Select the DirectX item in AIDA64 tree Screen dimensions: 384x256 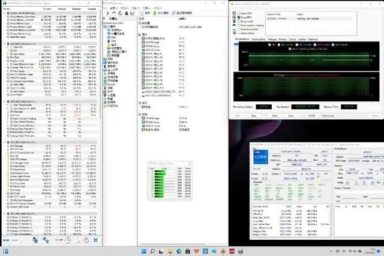click(x=111, y=84)
